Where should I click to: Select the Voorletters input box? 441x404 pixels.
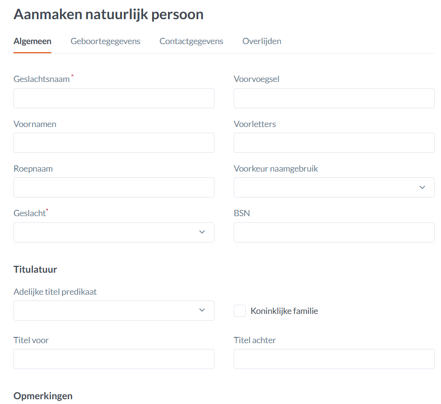tap(334, 143)
